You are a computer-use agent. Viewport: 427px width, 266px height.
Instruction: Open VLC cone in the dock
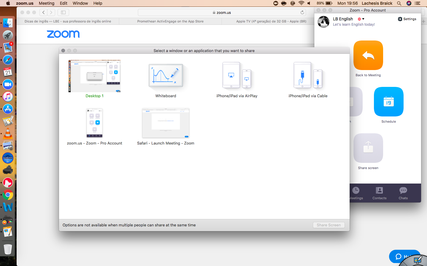click(8, 134)
